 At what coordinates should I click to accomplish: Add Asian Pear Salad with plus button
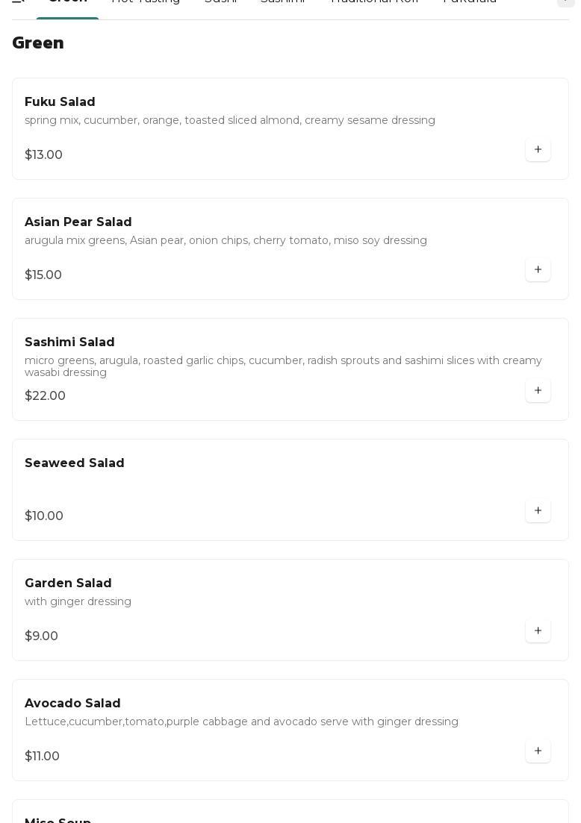pos(538,270)
